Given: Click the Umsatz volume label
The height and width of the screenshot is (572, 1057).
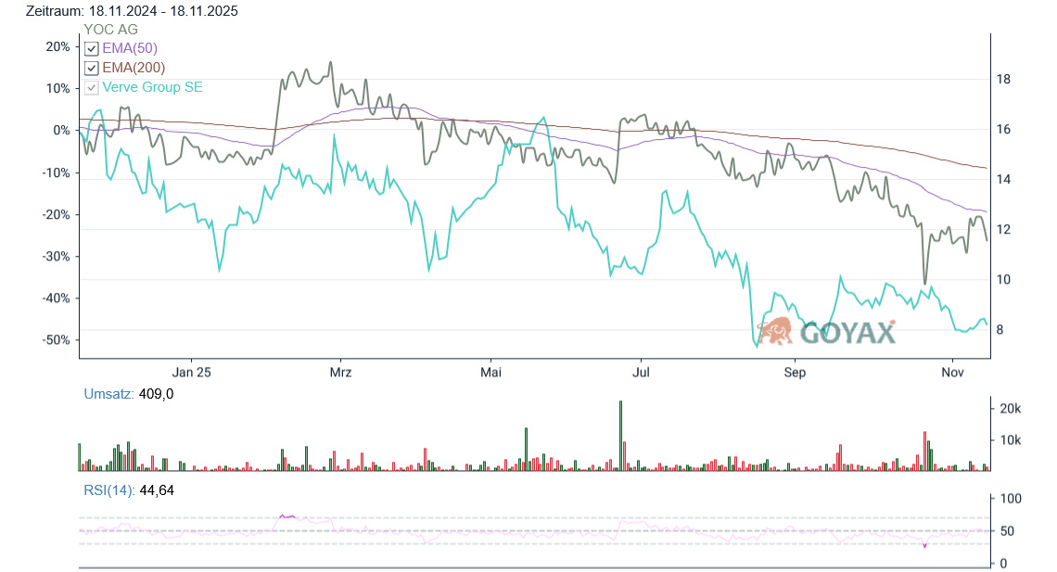Looking at the screenshot, I should [108, 394].
